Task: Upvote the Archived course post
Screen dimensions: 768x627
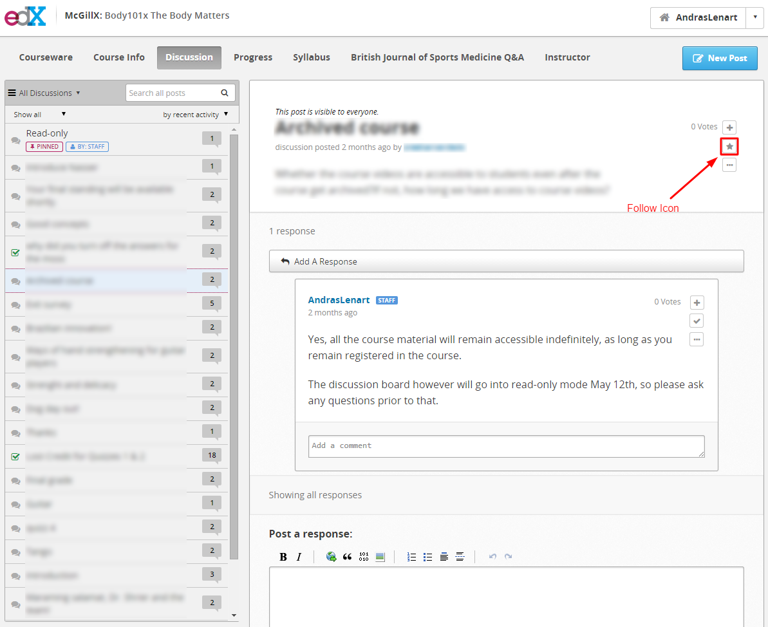Action: tap(729, 127)
